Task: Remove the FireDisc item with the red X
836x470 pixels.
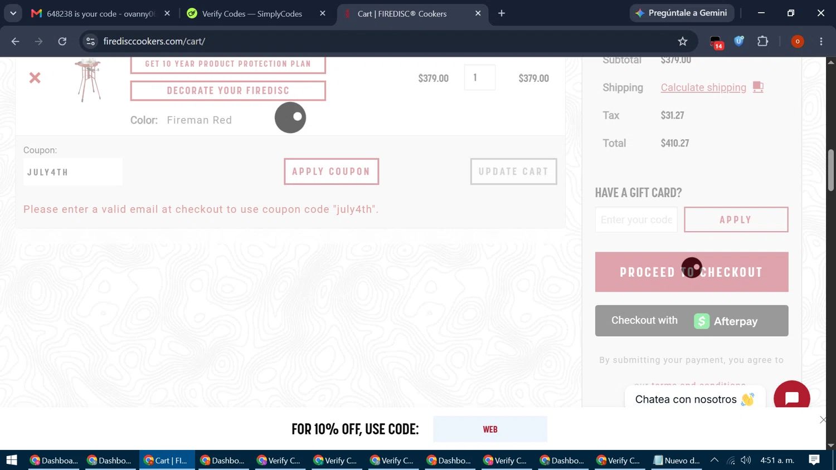Action: click(35, 78)
